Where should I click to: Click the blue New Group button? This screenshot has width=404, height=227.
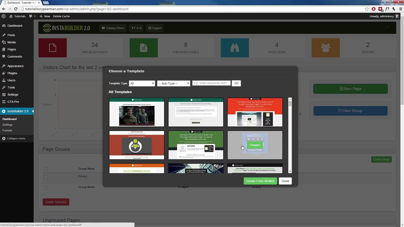coord(350,111)
